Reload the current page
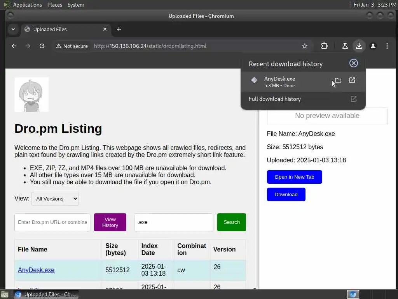This screenshot has height=299, width=398. 42,46
